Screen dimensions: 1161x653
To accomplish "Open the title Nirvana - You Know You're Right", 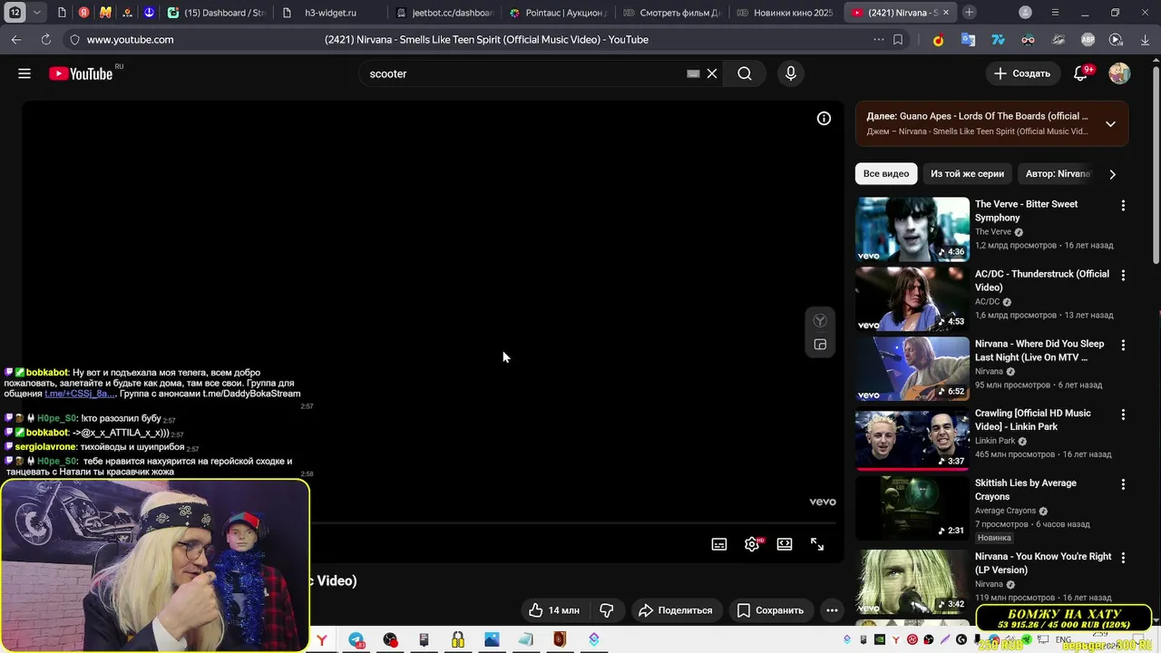I will [x=1043, y=563].
